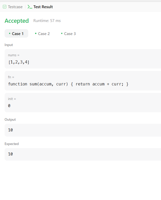Click the Runtime: 57 ms label
This screenshot has height=200, width=161.
tap(47, 21)
